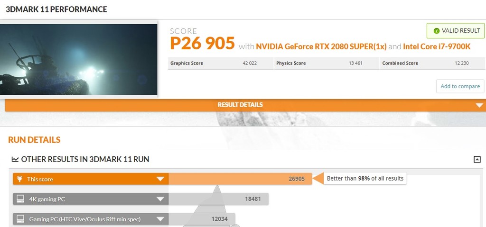This screenshot has height=227, width=486.
Task: Click the P26 905 score text
Action: click(x=202, y=43)
